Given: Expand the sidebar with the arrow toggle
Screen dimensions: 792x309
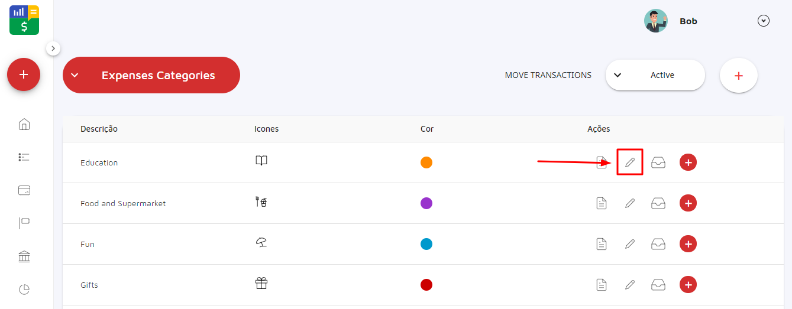Looking at the screenshot, I should pyautogui.click(x=53, y=48).
